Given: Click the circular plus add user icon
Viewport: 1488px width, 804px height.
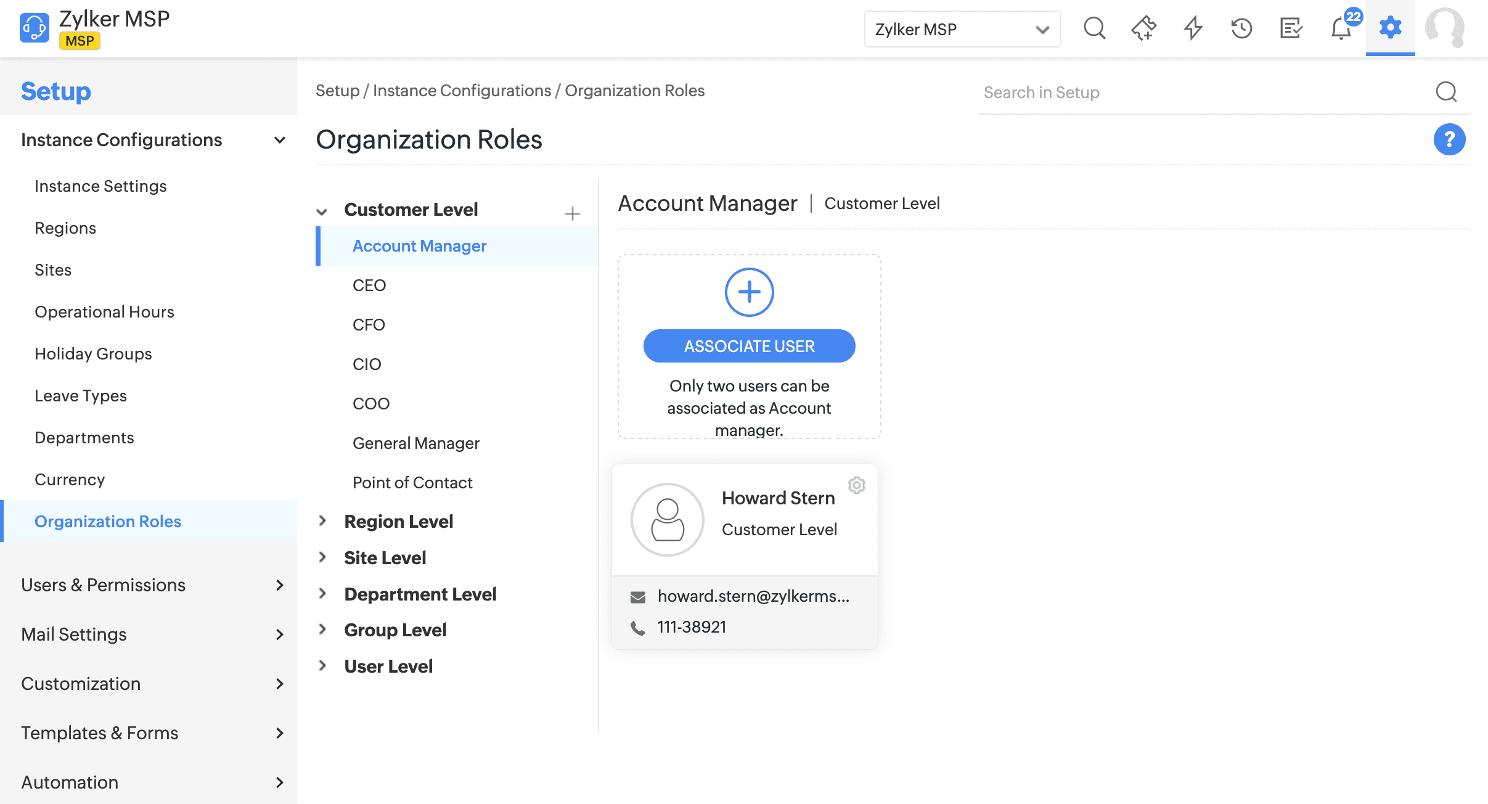Looking at the screenshot, I should pos(749,292).
